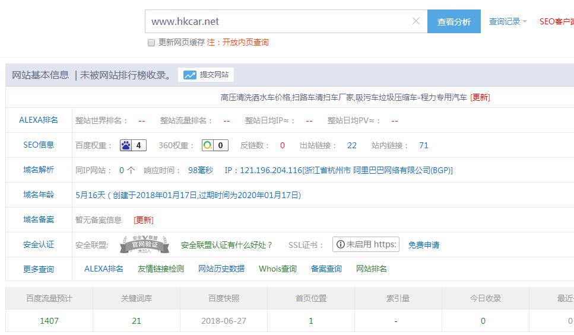Enable the 更新网页缓存 checkbox
This screenshot has width=574, height=335.
pos(151,43)
